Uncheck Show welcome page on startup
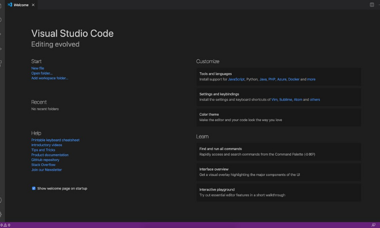The height and width of the screenshot is (228, 380). click(x=33, y=188)
